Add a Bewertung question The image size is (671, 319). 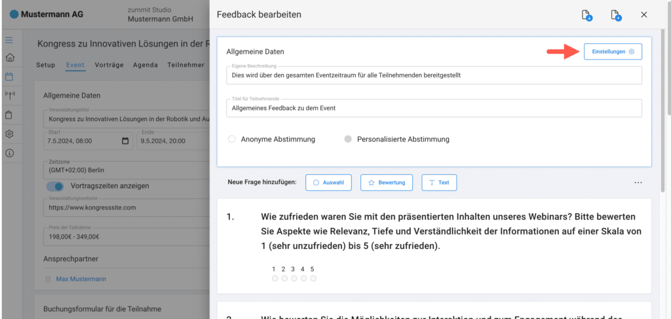click(386, 182)
